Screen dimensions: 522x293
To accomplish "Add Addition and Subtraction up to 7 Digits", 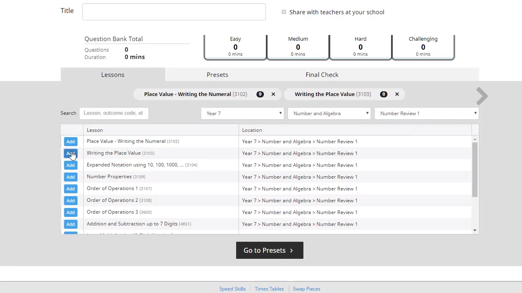I will [x=71, y=224].
